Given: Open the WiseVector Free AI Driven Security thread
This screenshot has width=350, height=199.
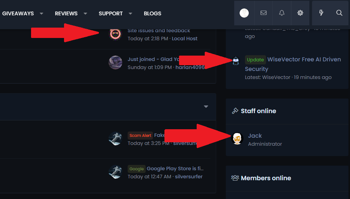Looking at the screenshot, I should click(x=304, y=59).
